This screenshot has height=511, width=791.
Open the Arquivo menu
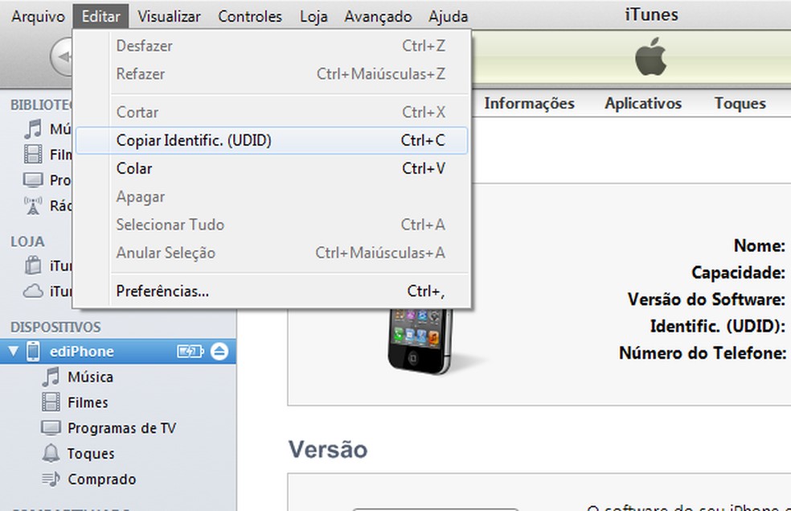click(x=39, y=16)
